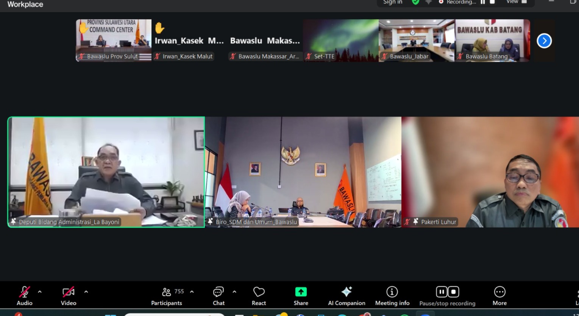Expand participants options chevron next to 755
The image size is (579, 316).
click(x=192, y=292)
